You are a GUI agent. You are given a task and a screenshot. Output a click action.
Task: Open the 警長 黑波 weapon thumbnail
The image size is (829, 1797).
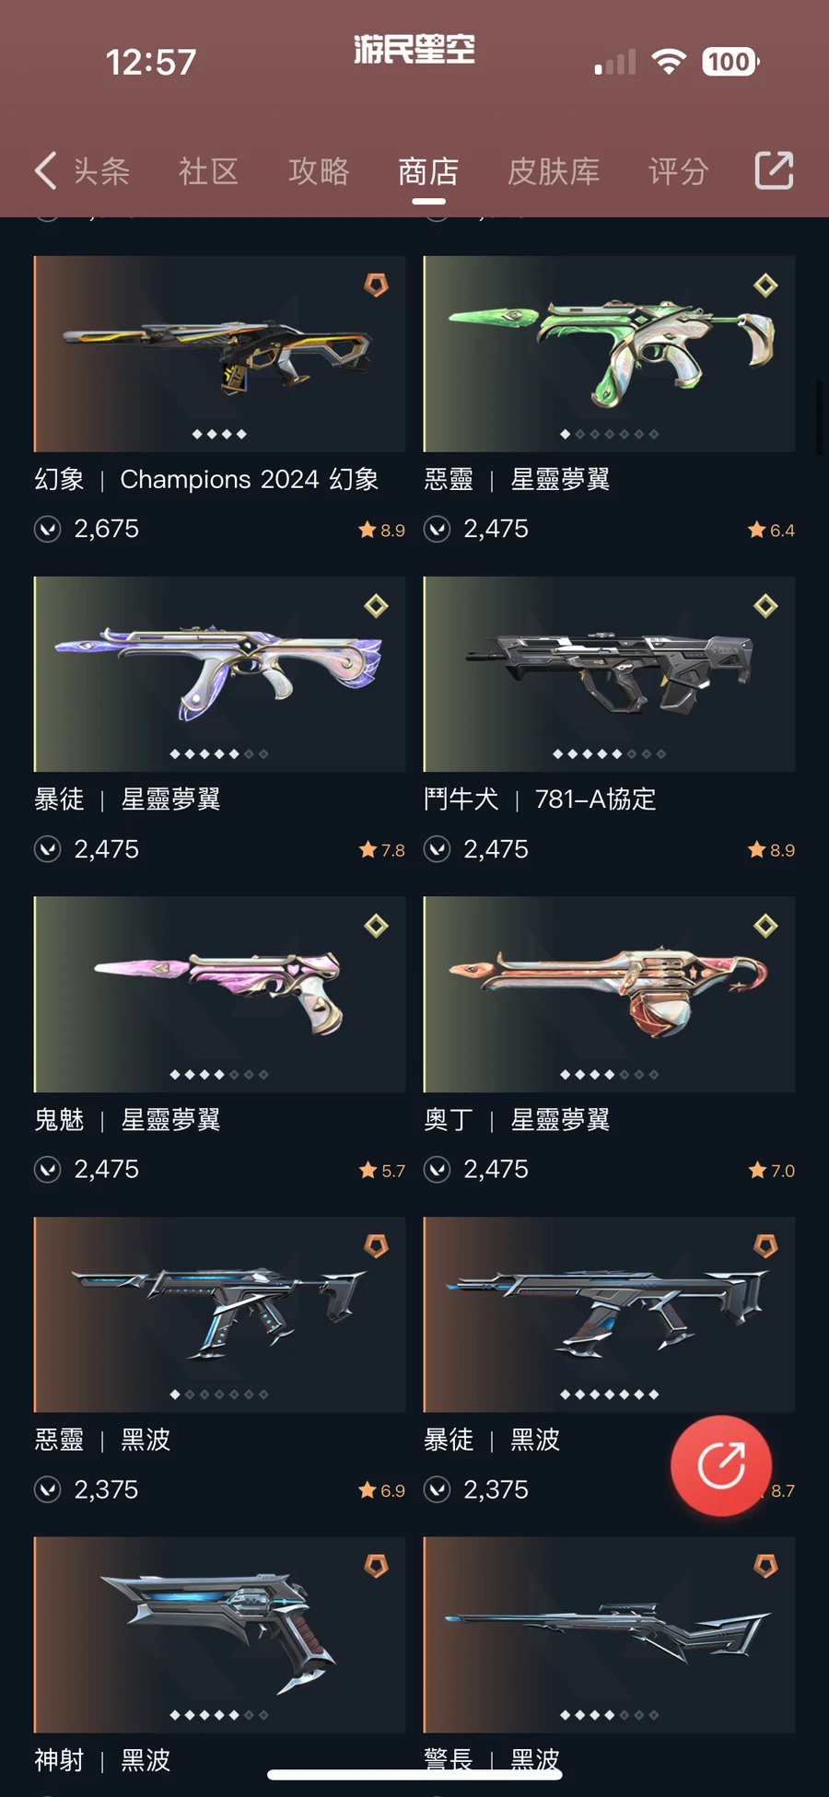click(x=609, y=1635)
